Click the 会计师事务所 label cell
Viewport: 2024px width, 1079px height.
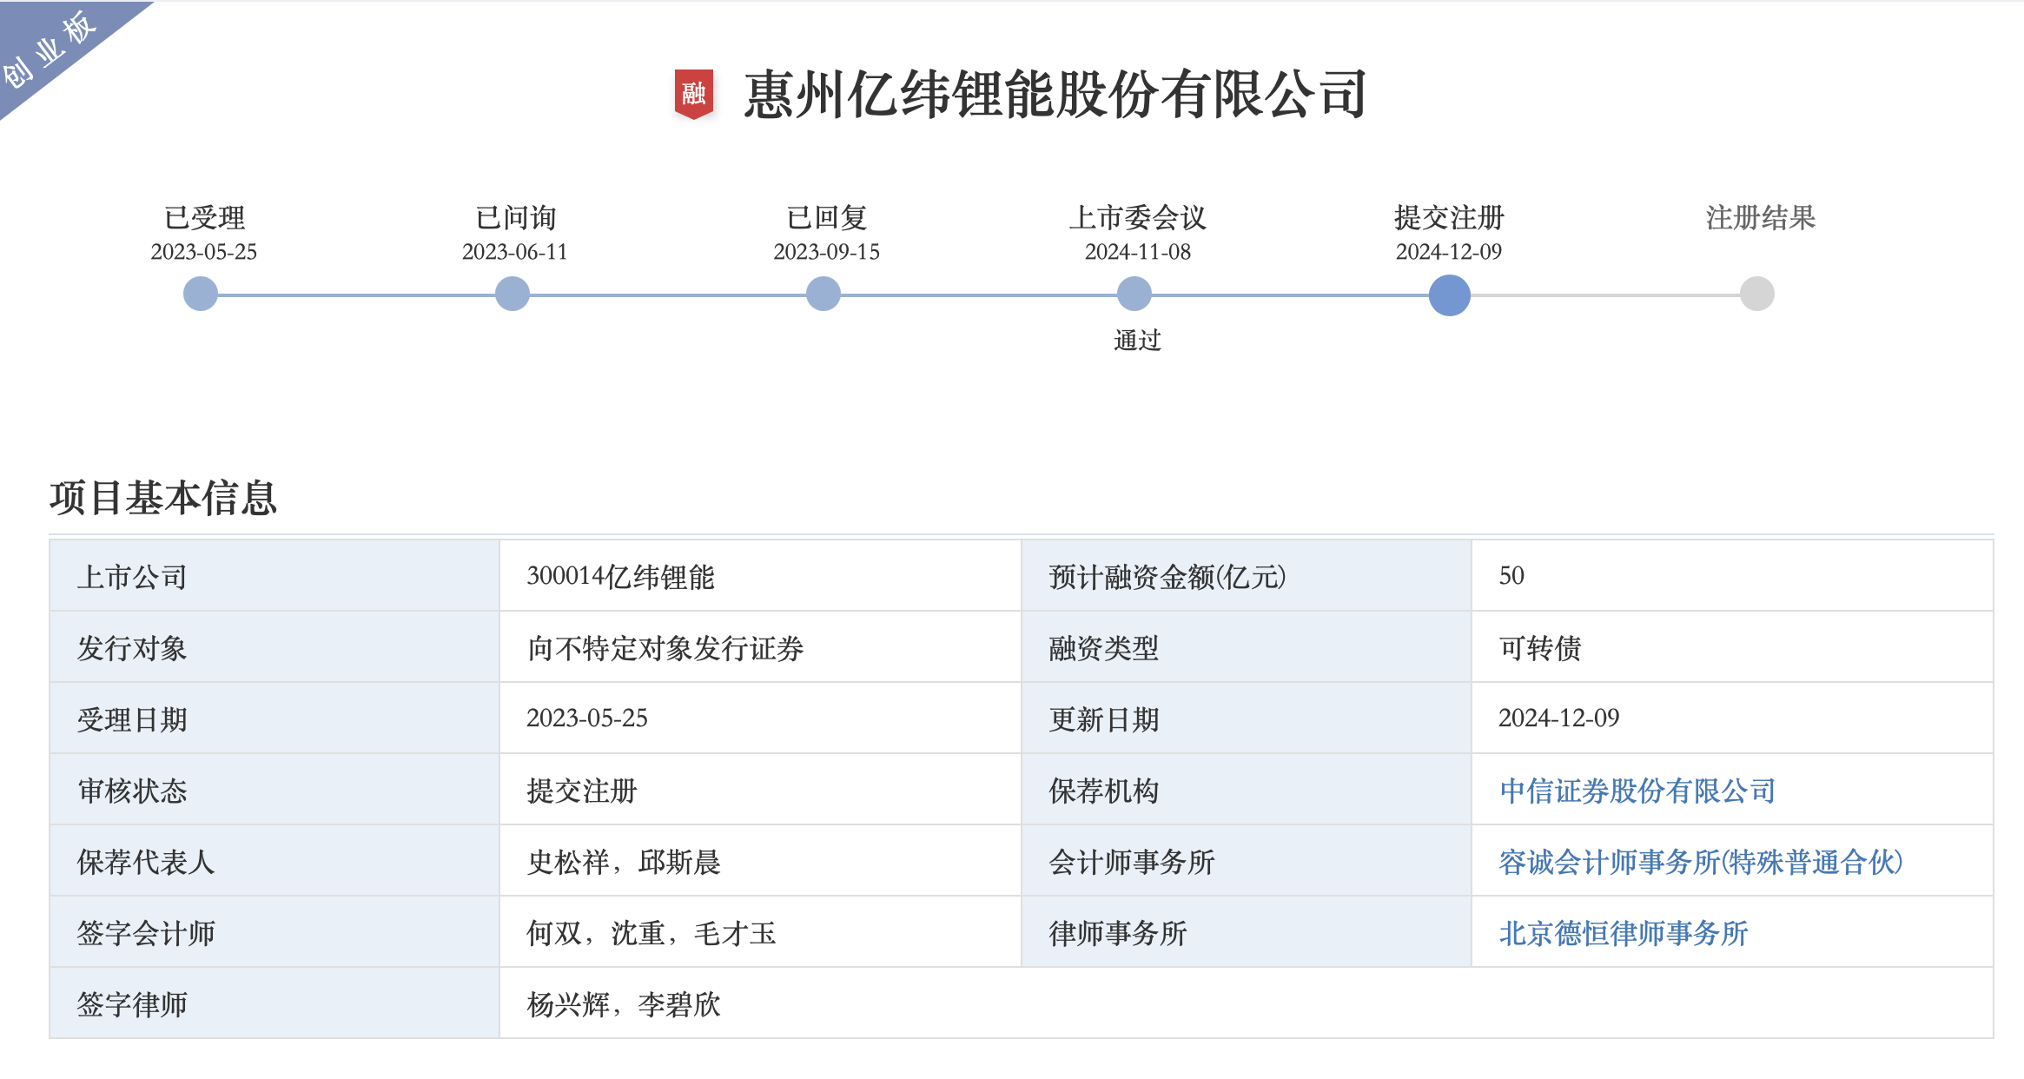(1247, 861)
